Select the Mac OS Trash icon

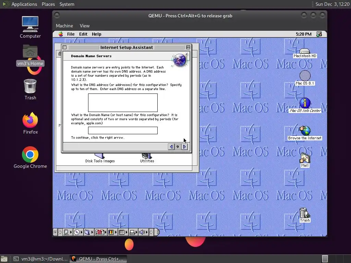point(305,215)
